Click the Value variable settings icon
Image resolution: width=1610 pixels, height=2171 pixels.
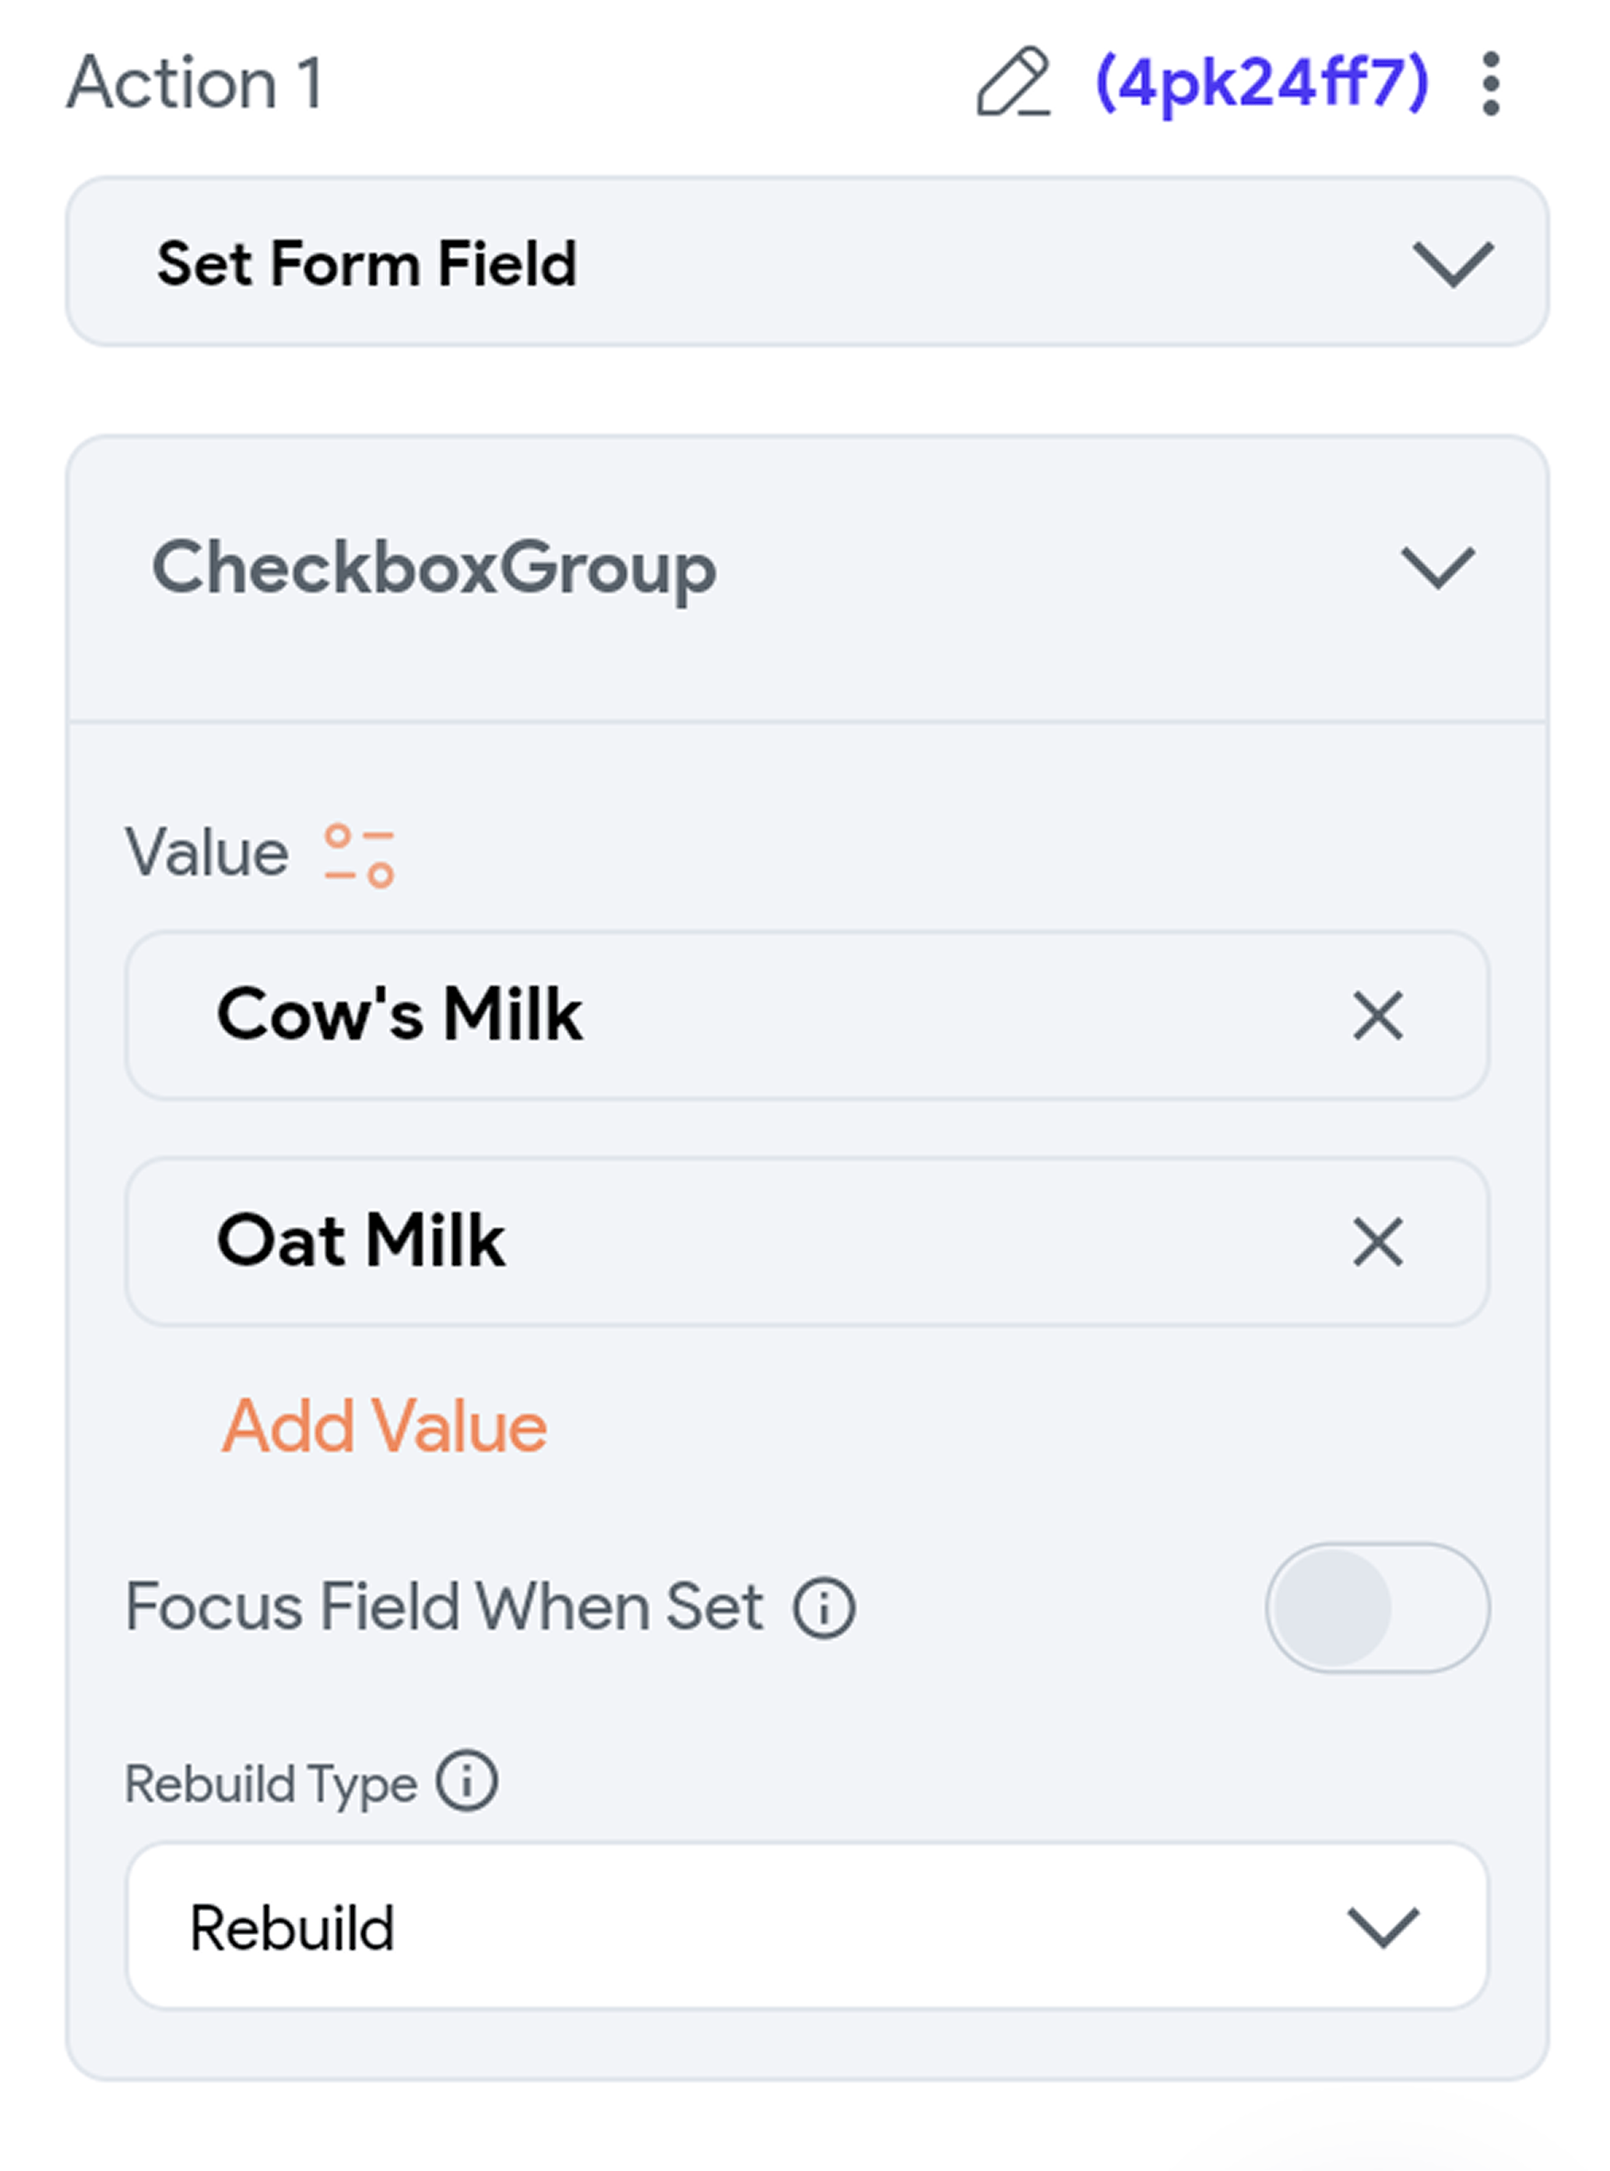359,855
